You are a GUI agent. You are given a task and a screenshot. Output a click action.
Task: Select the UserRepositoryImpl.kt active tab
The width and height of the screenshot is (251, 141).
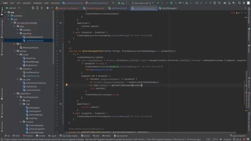point(144,8)
